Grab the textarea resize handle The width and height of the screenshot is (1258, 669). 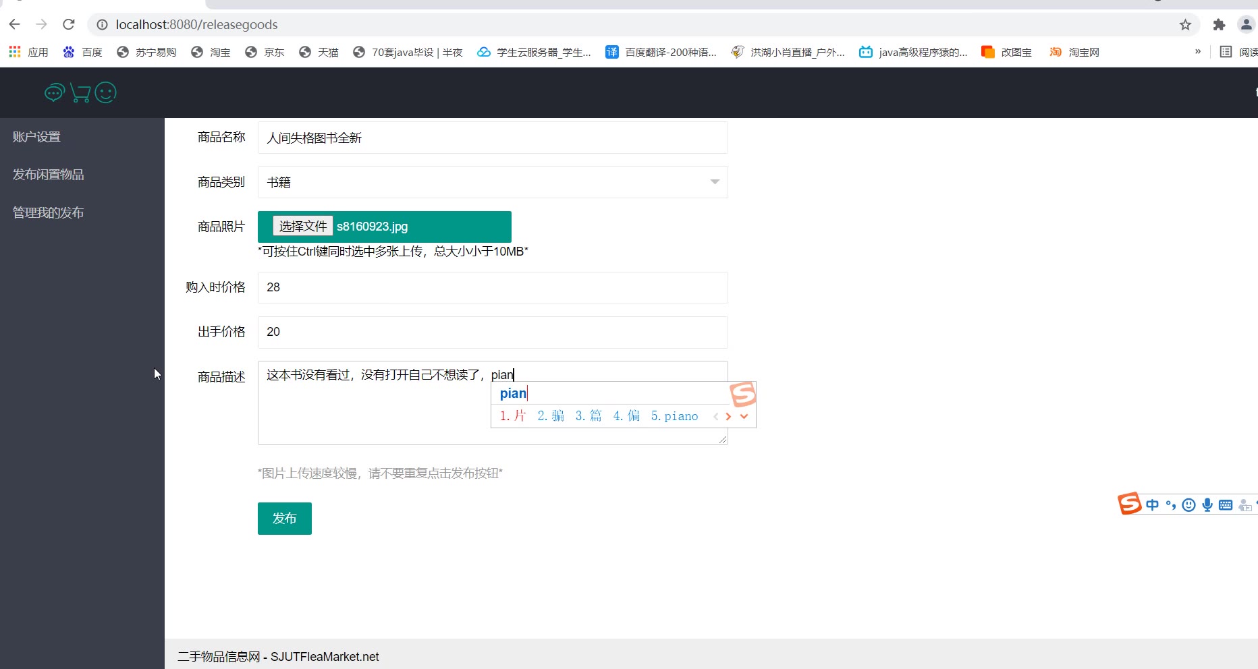click(x=722, y=439)
